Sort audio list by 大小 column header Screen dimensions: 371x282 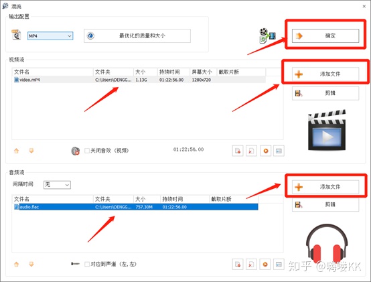[147, 199]
